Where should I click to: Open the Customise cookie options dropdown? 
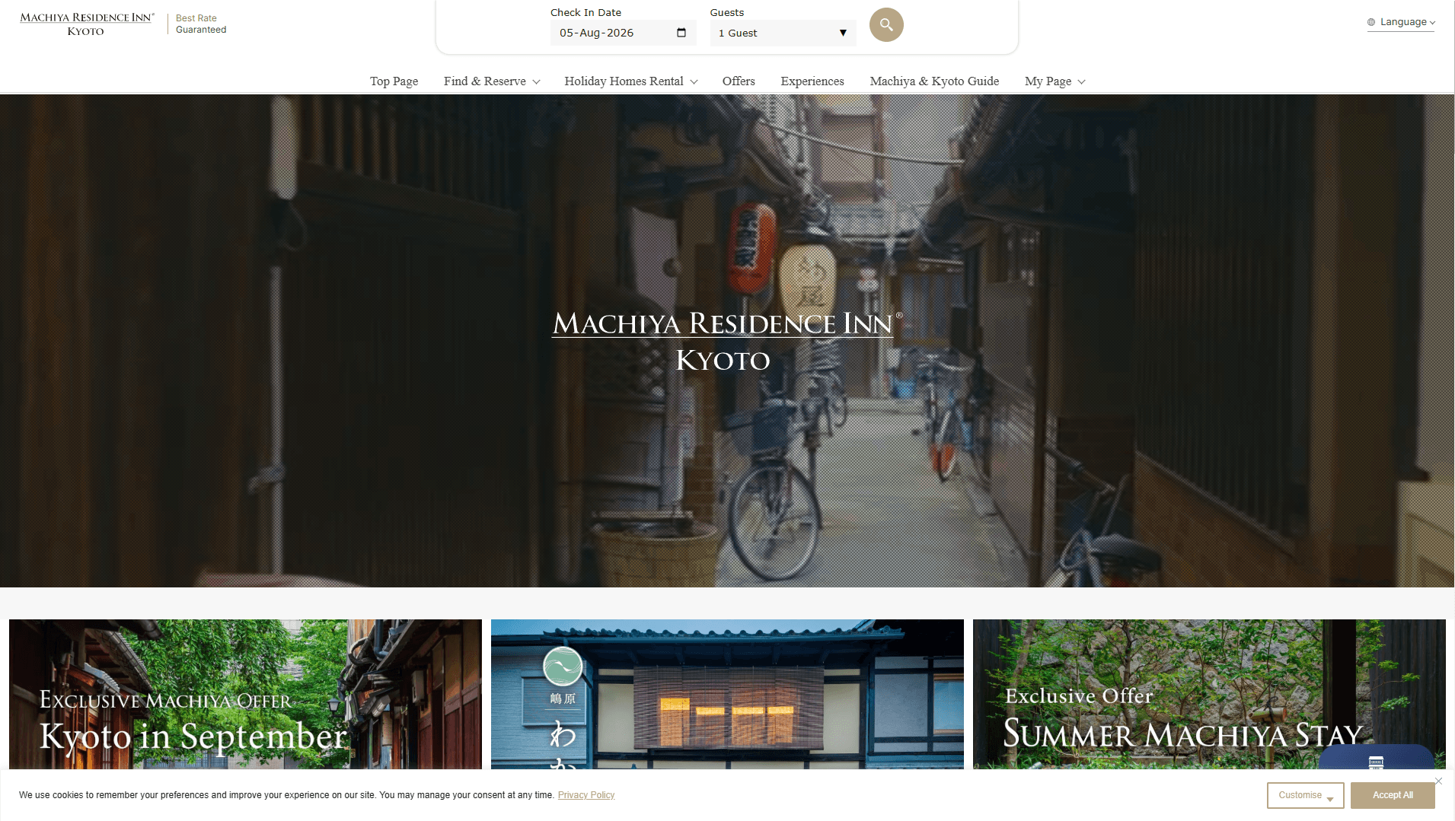1305,795
